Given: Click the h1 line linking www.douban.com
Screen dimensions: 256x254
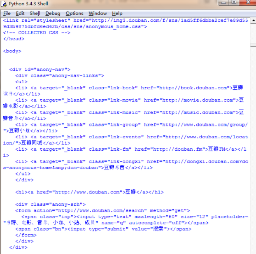Looking at the screenshot, I should tap(89, 192).
